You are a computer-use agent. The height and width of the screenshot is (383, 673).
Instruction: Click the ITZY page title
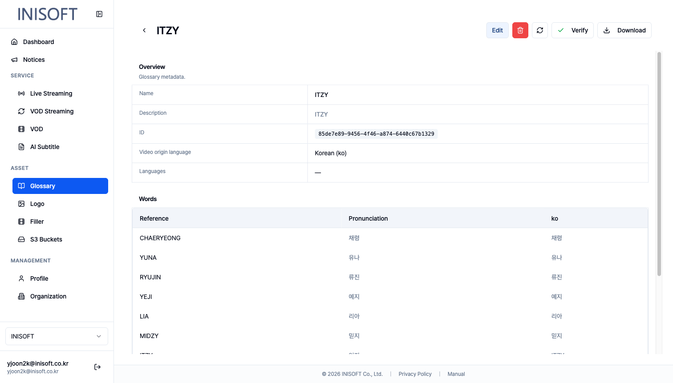click(x=168, y=30)
